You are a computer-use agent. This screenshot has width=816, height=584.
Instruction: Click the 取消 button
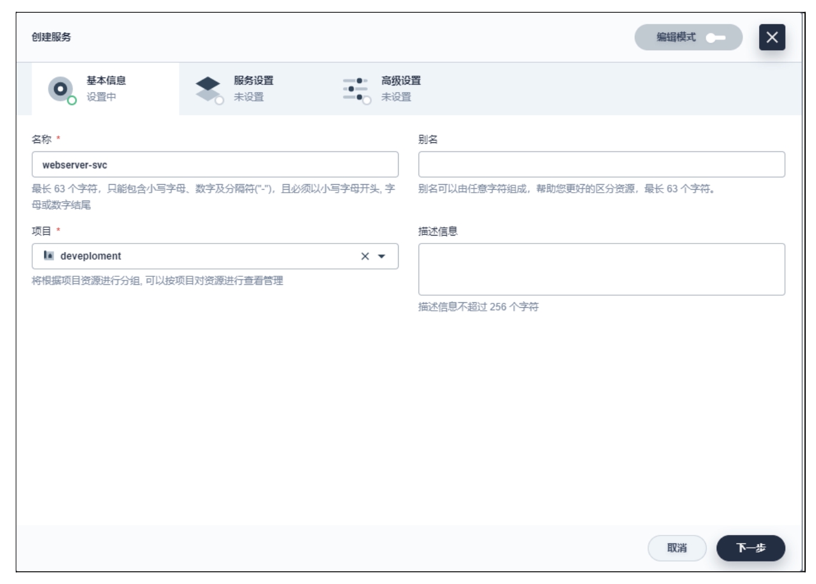[677, 548]
